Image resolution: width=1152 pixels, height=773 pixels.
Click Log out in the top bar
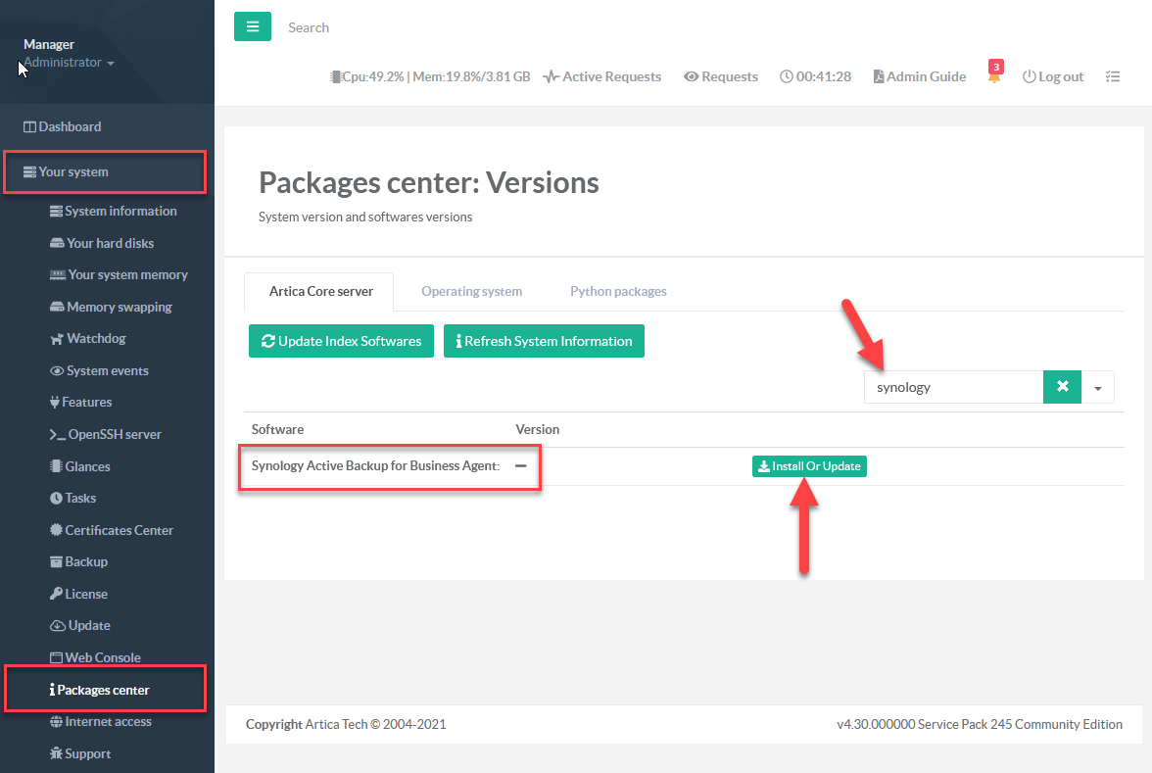click(x=1053, y=76)
